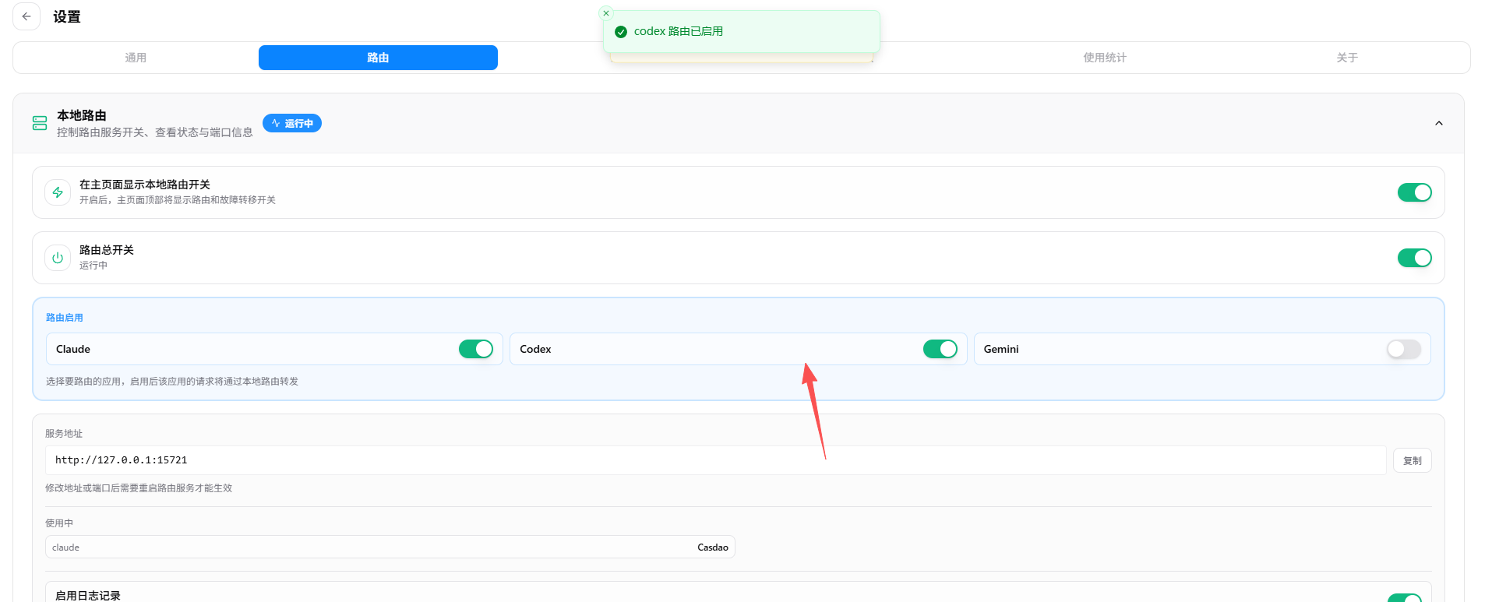This screenshot has width=1485, height=602.
Task: Click the 本地路由 server icon
Action: tap(40, 123)
